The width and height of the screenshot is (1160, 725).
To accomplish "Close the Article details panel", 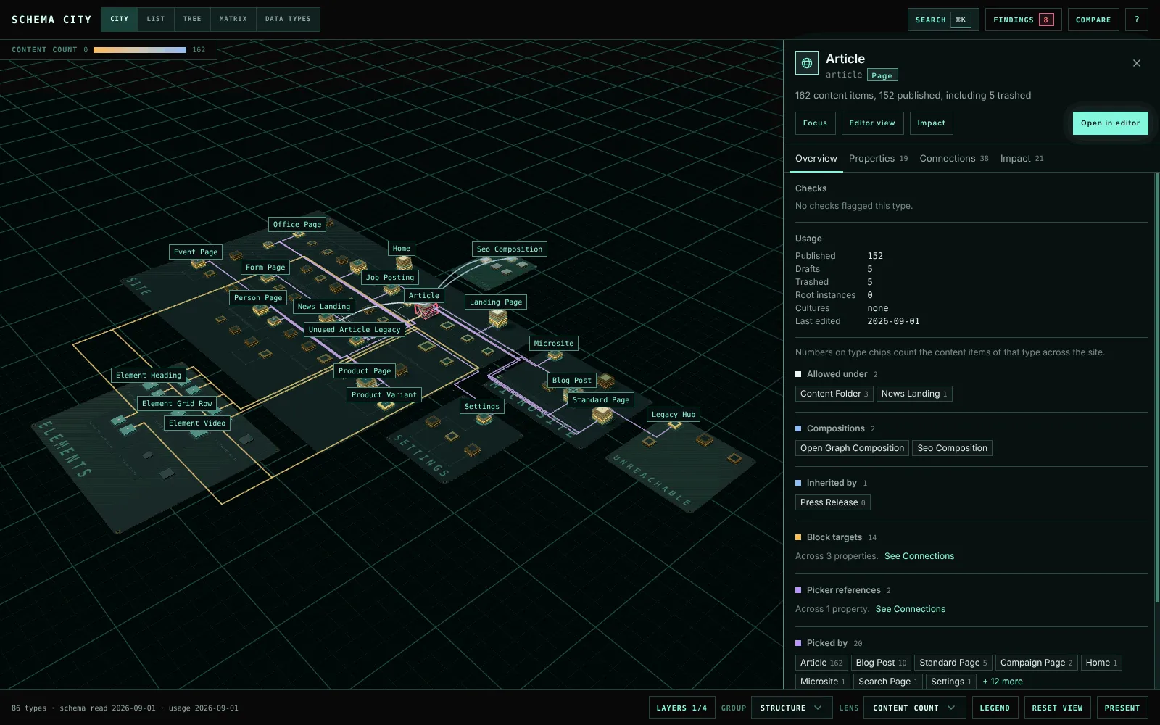I will [x=1137, y=63].
